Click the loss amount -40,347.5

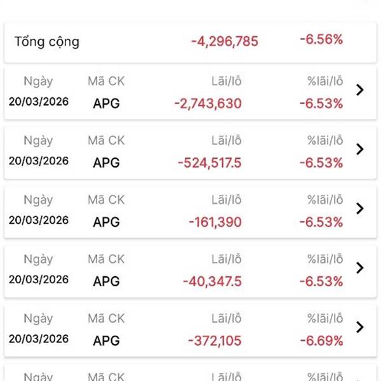point(212,281)
